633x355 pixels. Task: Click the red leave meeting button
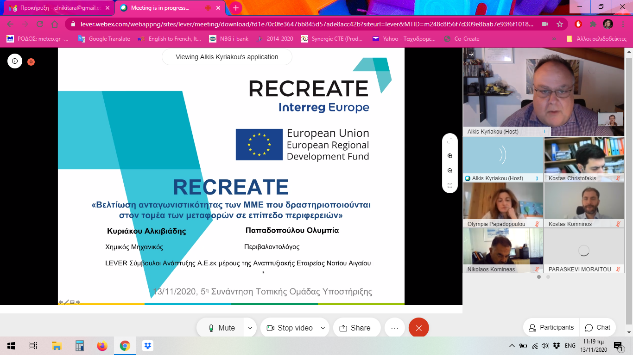[x=418, y=328]
